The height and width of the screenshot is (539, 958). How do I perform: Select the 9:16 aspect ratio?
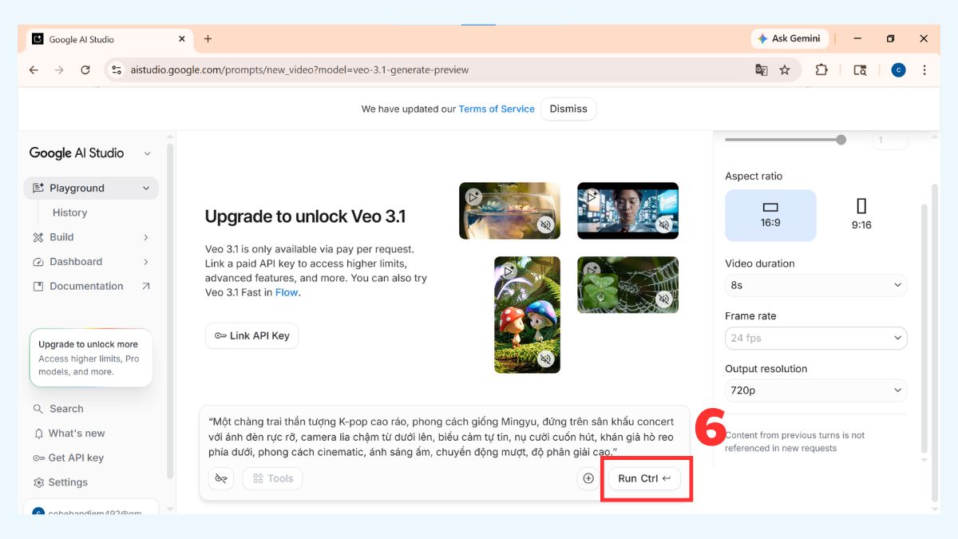tap(861, 216)
